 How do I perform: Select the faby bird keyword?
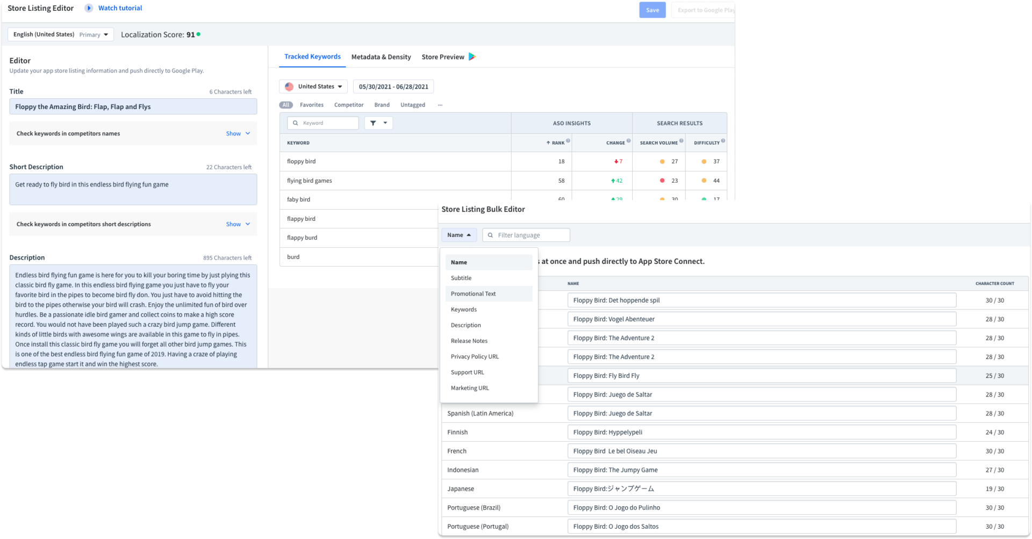[298, 199]
